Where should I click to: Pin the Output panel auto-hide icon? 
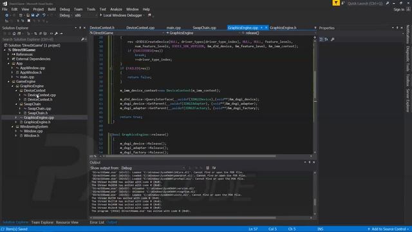coord(310,162)
